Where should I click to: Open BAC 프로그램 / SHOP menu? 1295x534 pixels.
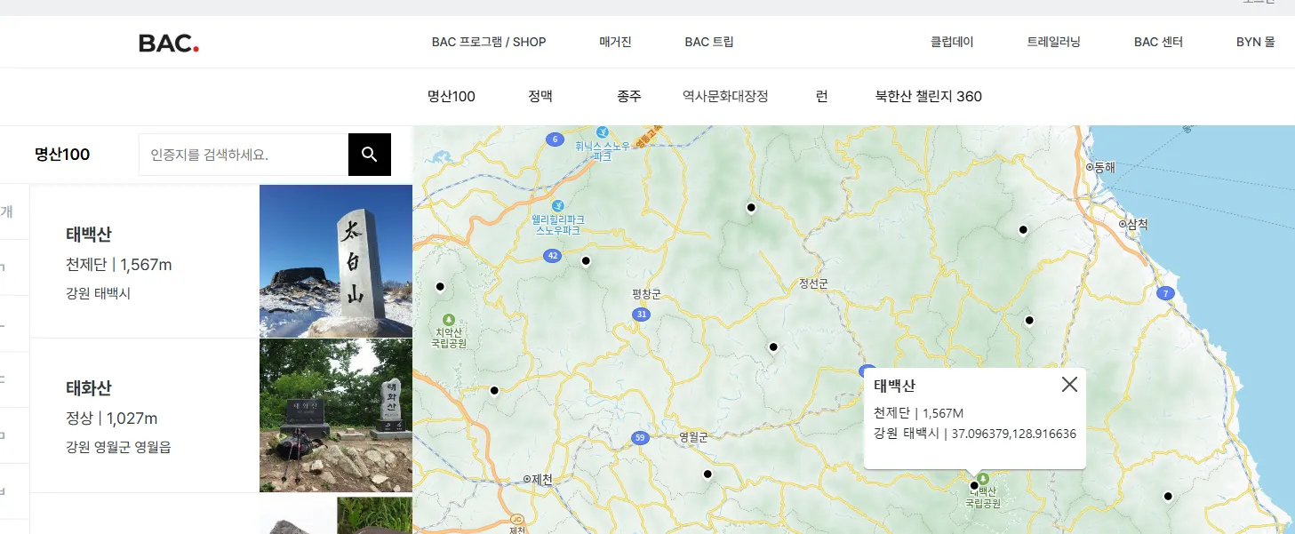(x=489, y=42)
